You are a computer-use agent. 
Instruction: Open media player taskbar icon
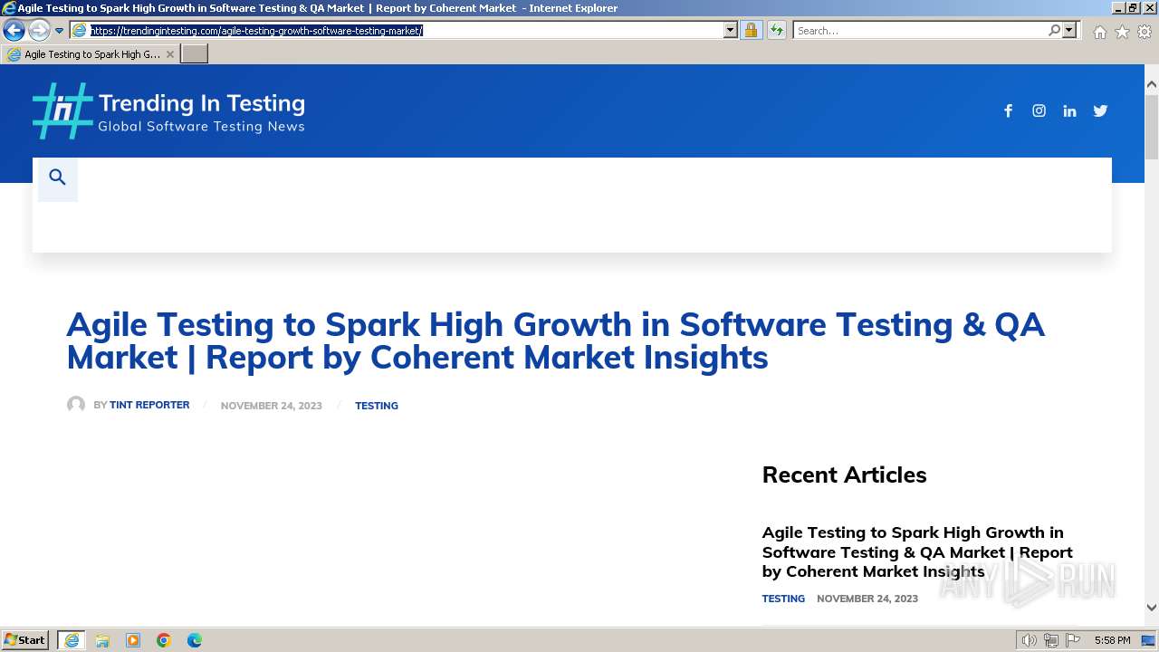tap(133, 640)
